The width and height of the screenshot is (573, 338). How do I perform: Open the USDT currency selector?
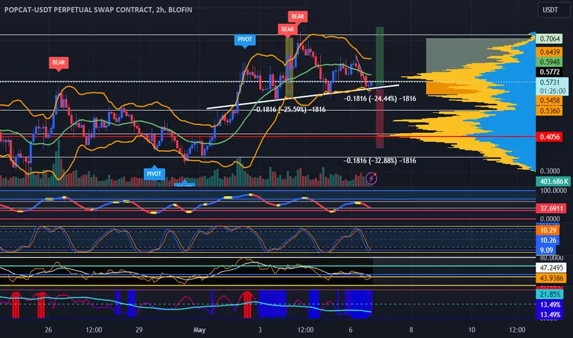(553, 10)
